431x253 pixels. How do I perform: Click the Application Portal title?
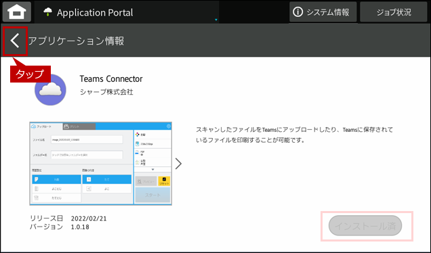(x=95, y=12)
